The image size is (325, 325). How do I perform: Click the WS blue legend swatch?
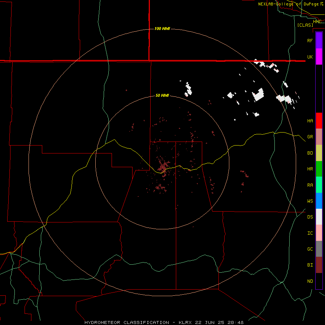coord(319,201)
